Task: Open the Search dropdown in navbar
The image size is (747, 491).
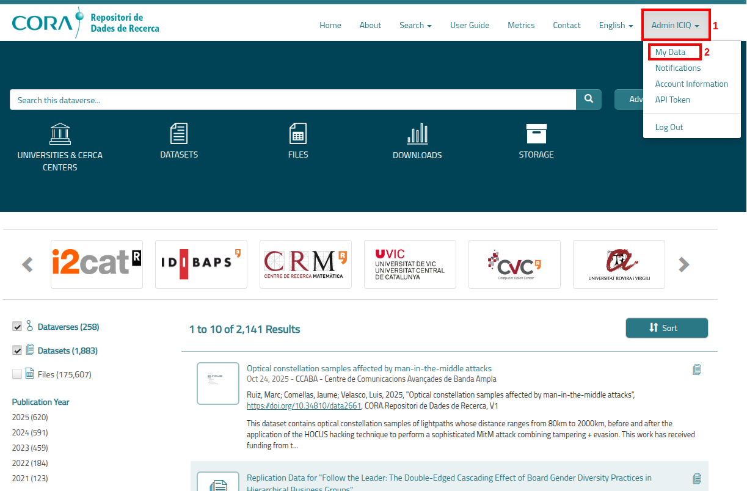Action: [x=415, y=25]
